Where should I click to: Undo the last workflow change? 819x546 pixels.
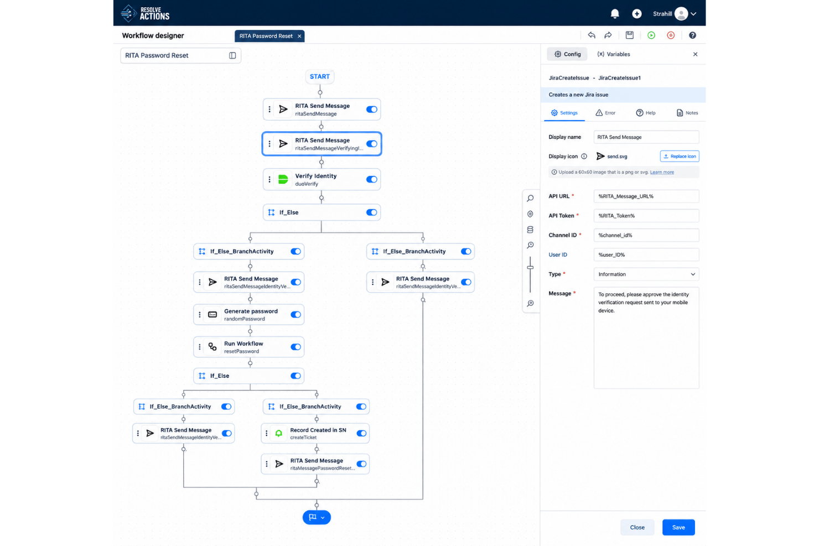click(592, 35)
